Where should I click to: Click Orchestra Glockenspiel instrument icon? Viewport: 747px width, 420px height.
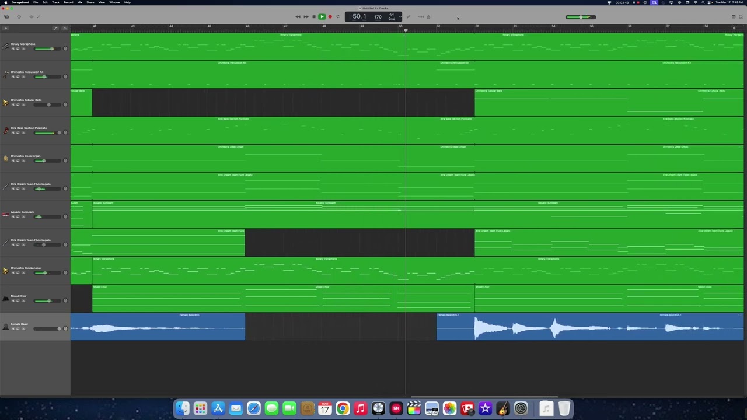pos(6,270)
